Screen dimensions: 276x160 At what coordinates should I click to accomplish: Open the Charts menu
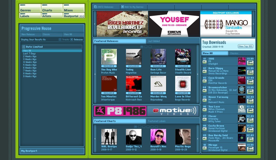pos(52,8)
